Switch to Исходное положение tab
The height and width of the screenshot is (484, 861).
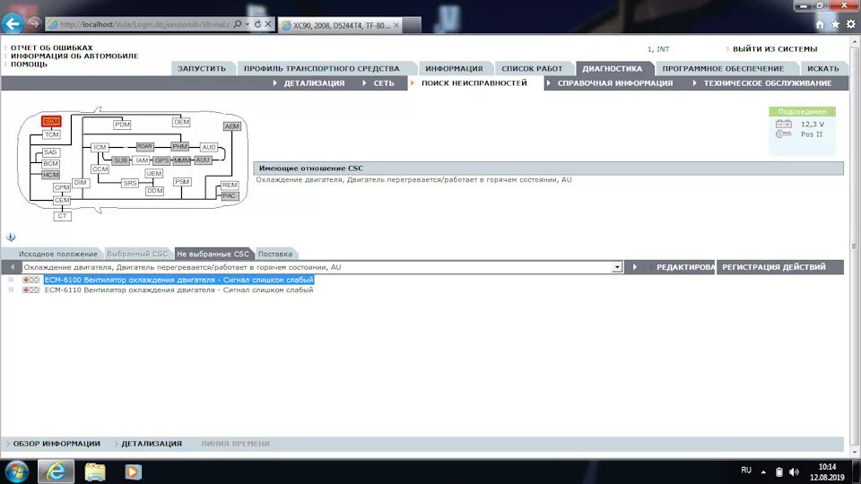click(x=57, y=254)
